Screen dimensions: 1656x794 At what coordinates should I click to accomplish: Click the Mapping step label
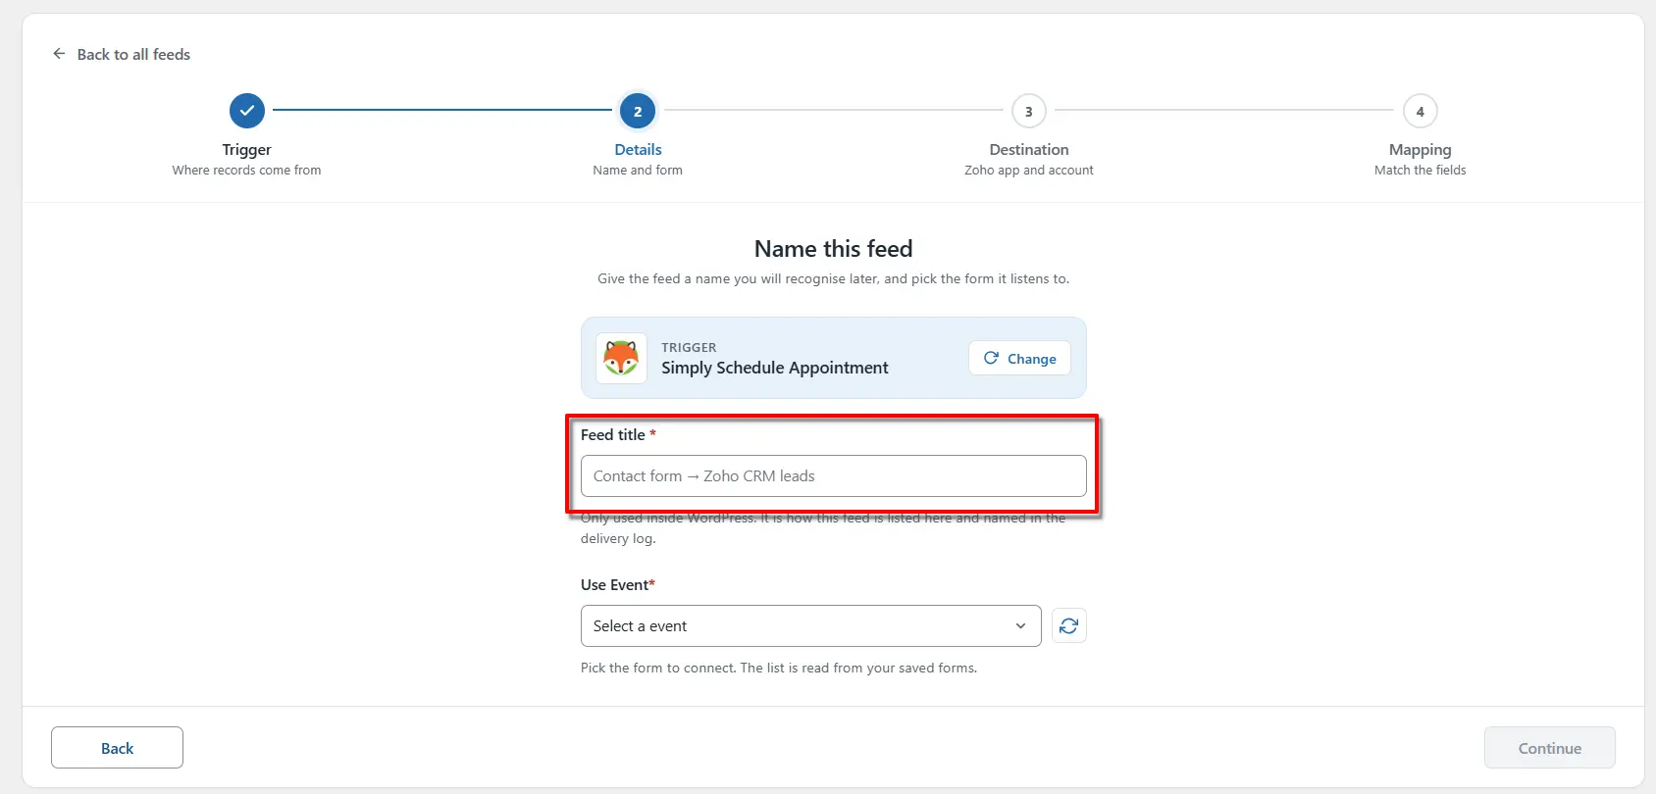1421,149
